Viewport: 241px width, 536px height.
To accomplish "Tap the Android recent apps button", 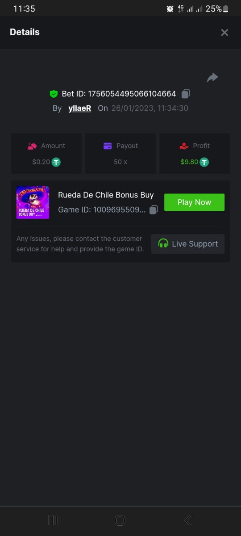I will tap(53, 520).
